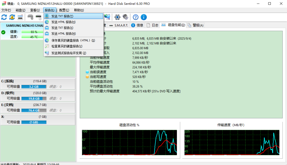
Task: Click the status bar 状态最后更新 text
Action: point(30,164)
